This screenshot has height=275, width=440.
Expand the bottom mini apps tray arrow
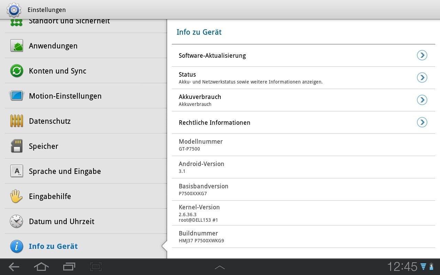click(220, 267)
